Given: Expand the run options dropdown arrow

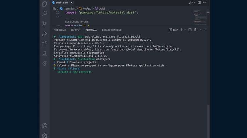Looking at the screenshot, I should (x=195, y=3).
